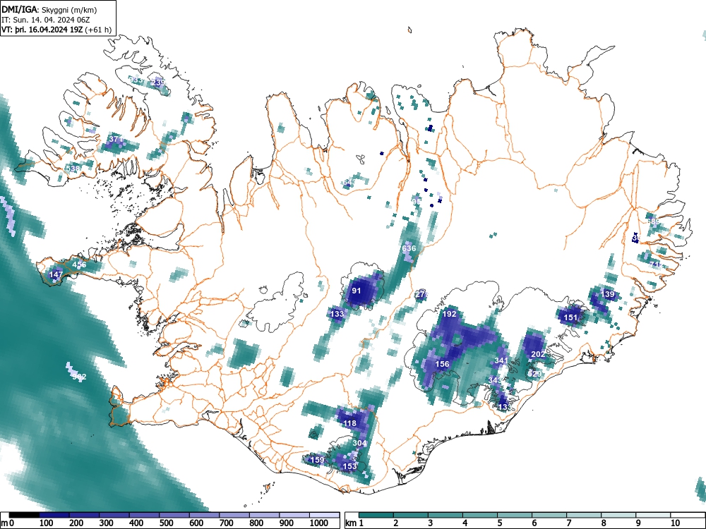Click the 'm 0' label on the metre scale

[x=8, y=523]
